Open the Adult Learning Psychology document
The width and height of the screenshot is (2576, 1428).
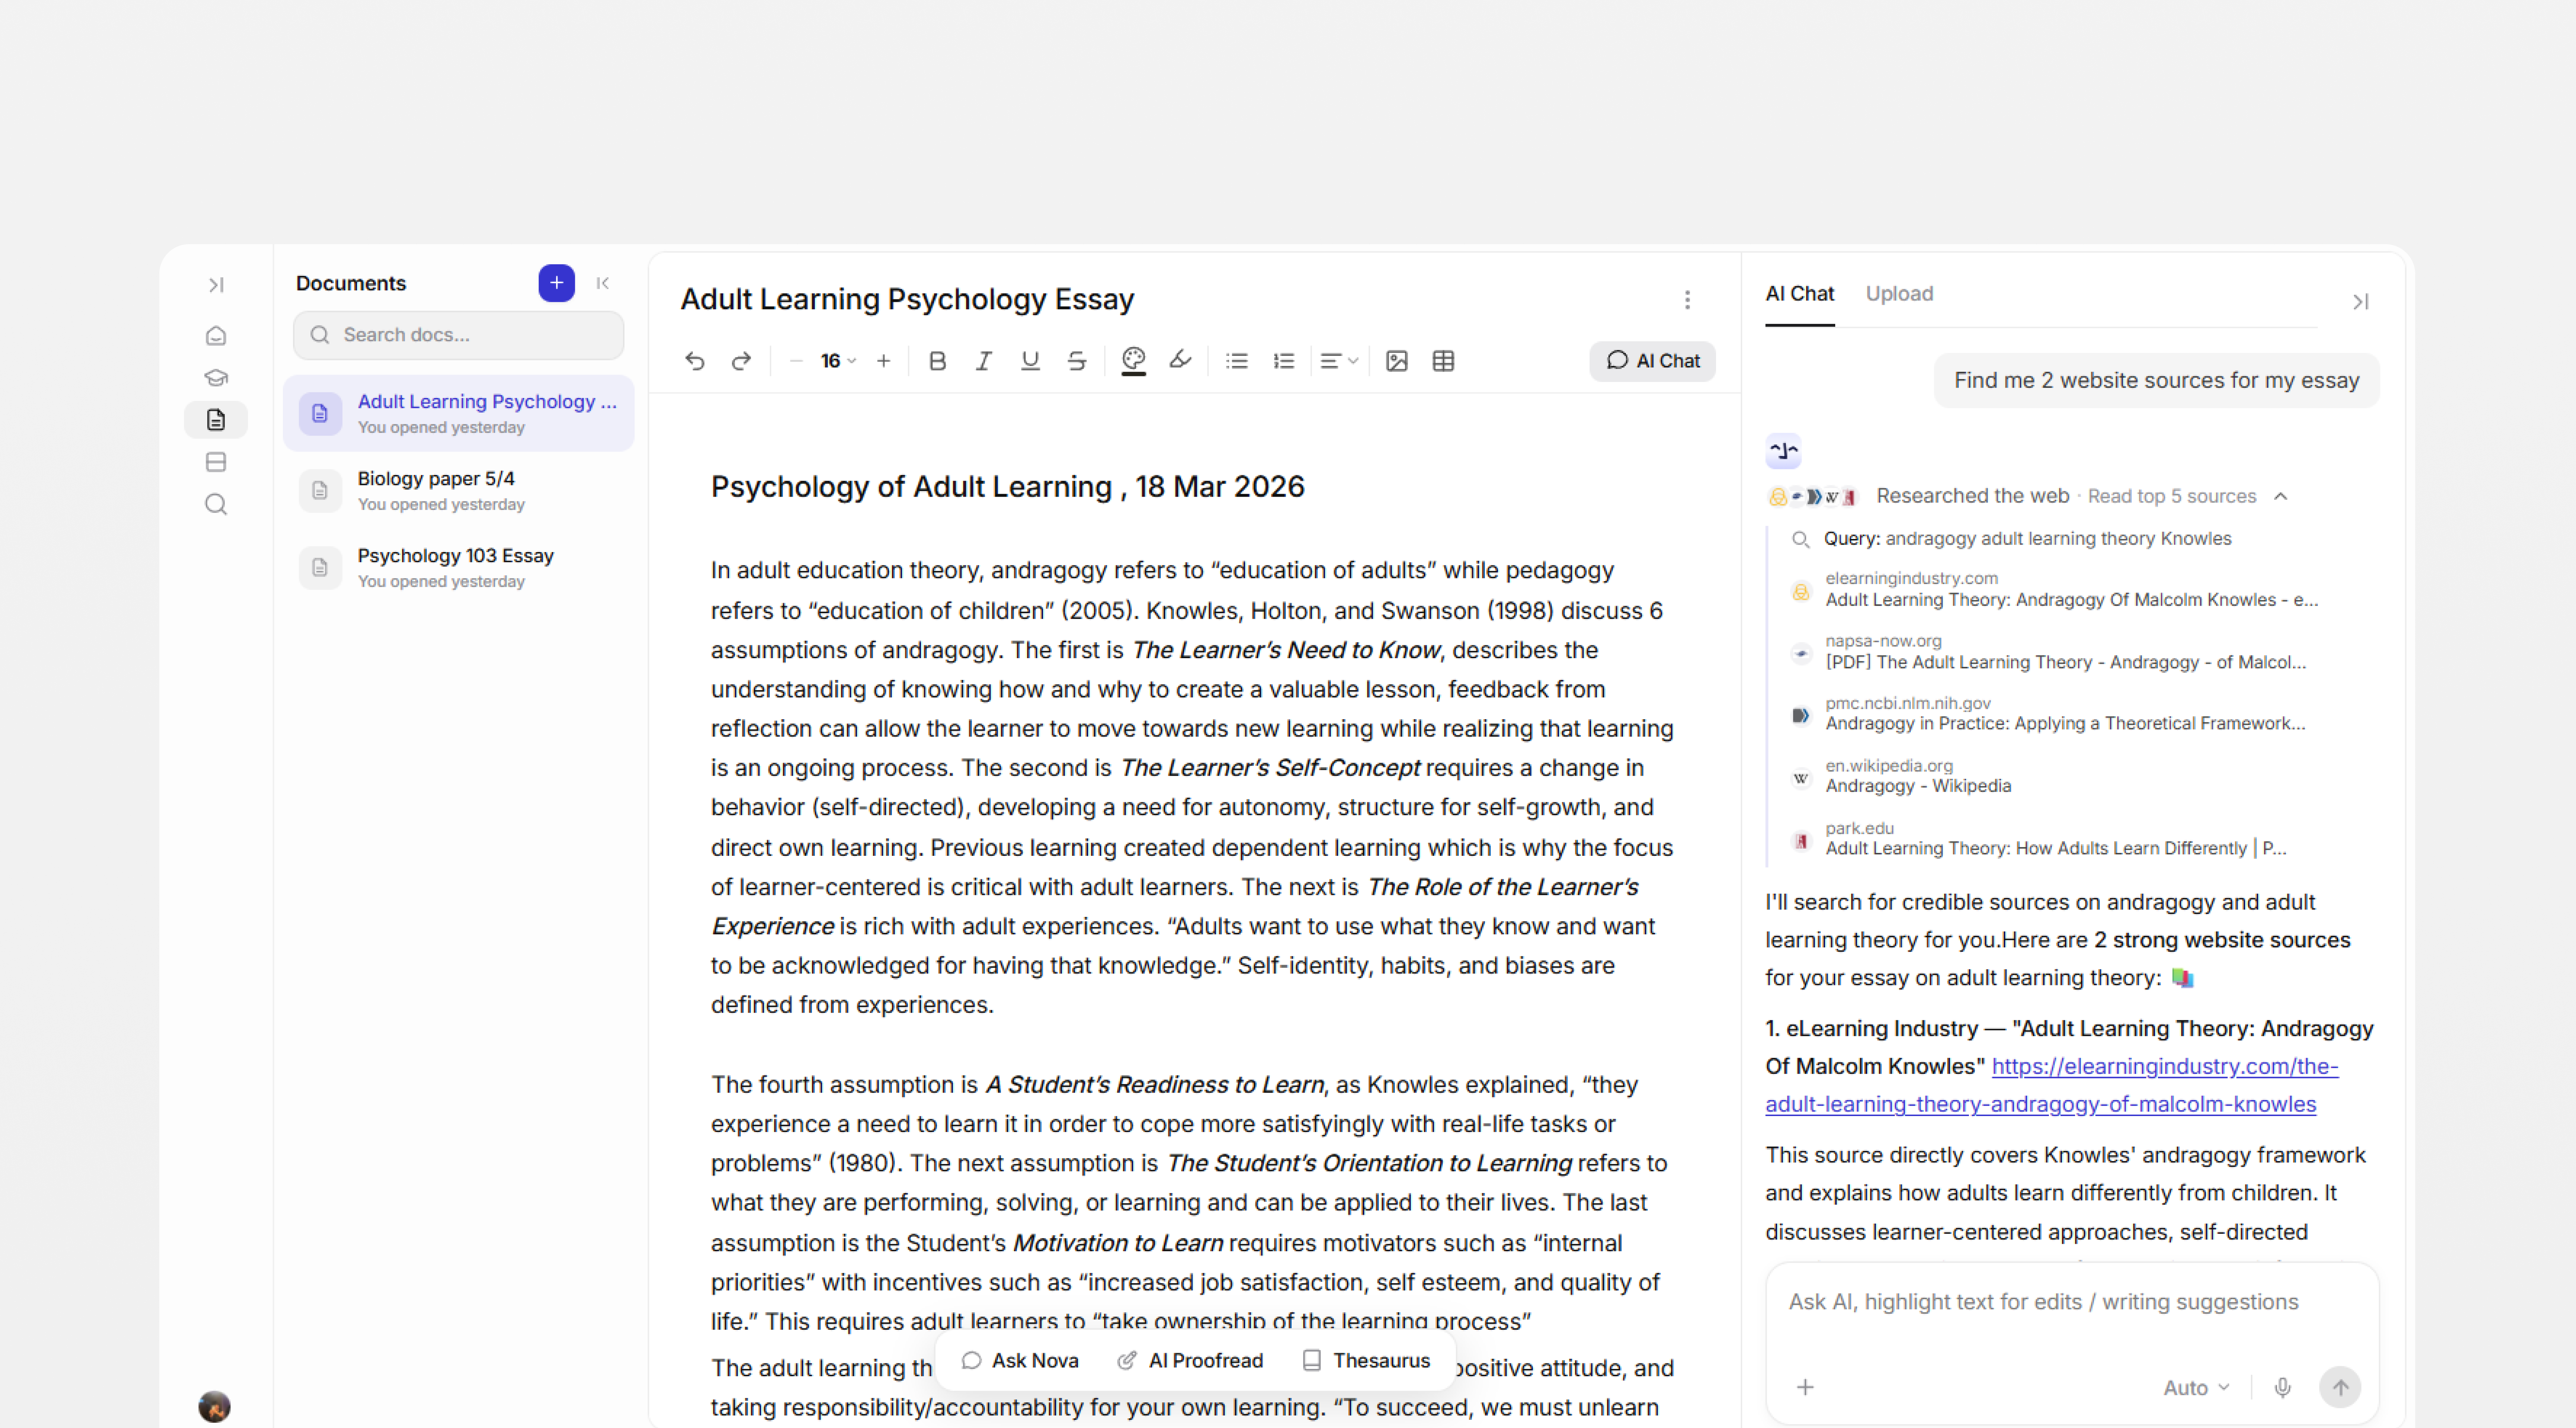coord(459,413)
